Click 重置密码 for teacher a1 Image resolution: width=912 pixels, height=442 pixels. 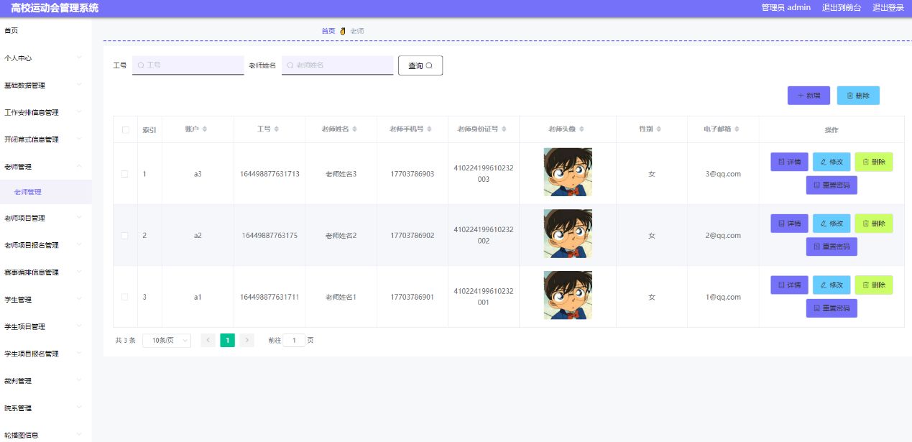pos(832,308)
